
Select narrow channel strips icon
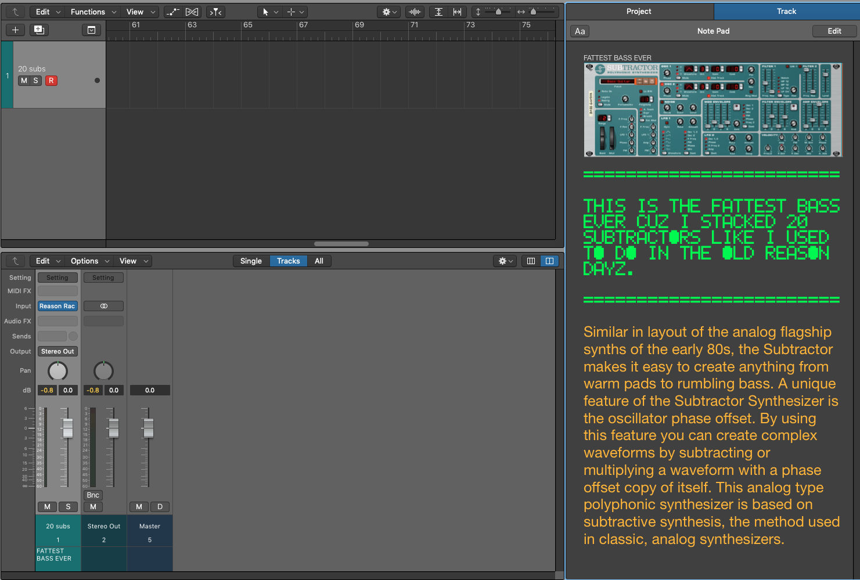(x=531, y=261)
